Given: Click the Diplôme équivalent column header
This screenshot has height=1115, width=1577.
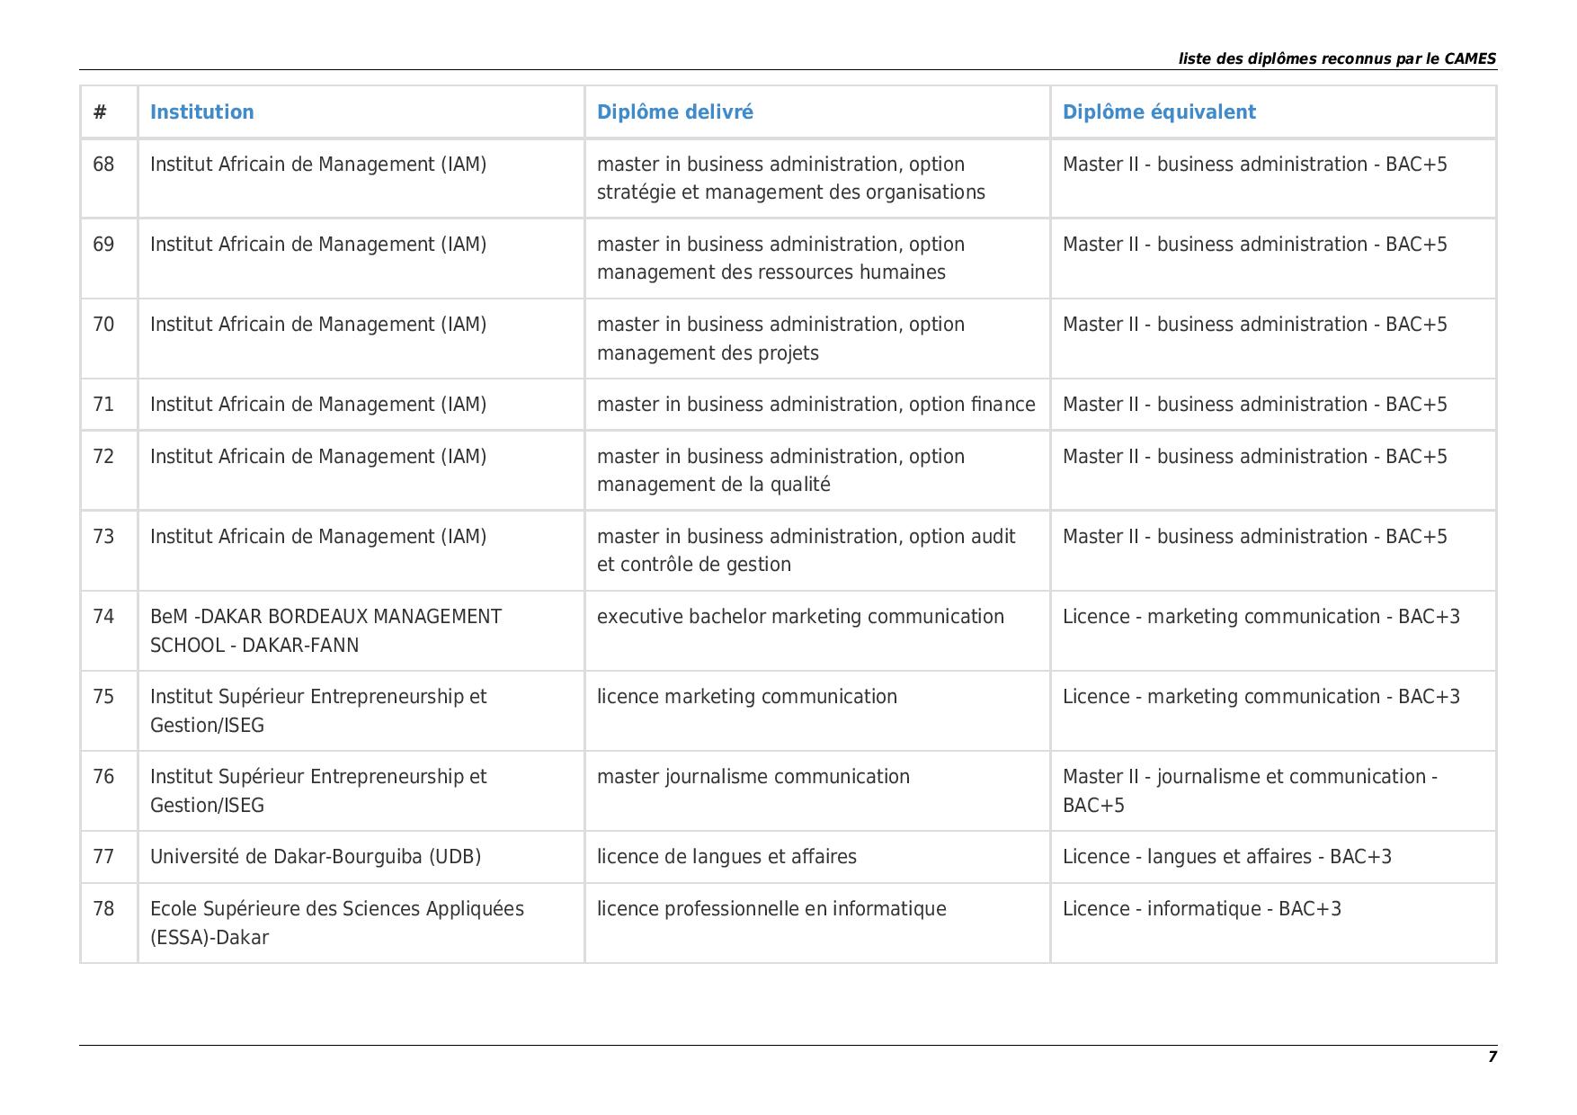Looking at the screenshot, I should tap(1159, 112).
